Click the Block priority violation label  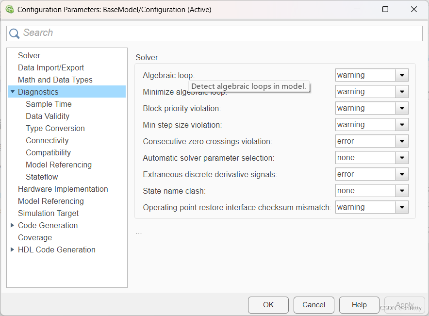[x=181, y=108]
